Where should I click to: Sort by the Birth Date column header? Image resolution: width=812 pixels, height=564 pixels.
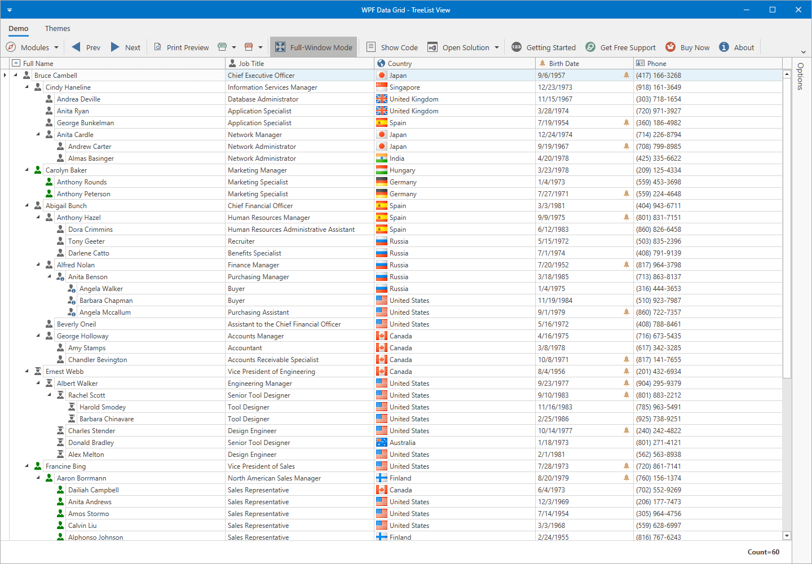[x=564, y=63]
